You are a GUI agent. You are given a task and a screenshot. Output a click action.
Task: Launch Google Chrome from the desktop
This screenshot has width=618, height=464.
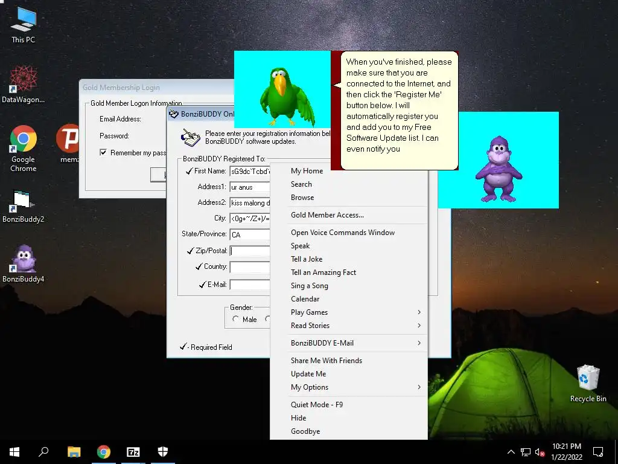(x=24, y=148)
